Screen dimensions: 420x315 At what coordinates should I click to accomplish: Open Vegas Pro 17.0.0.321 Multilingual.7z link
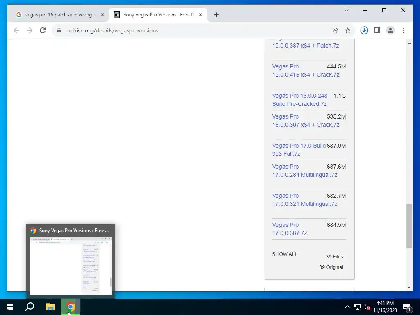click(305, 200)
